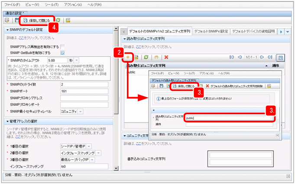The image size is (295, 184).
Task: Click ここ link in 管理アドレスの選択 description
Action: (x=18, y=137)
